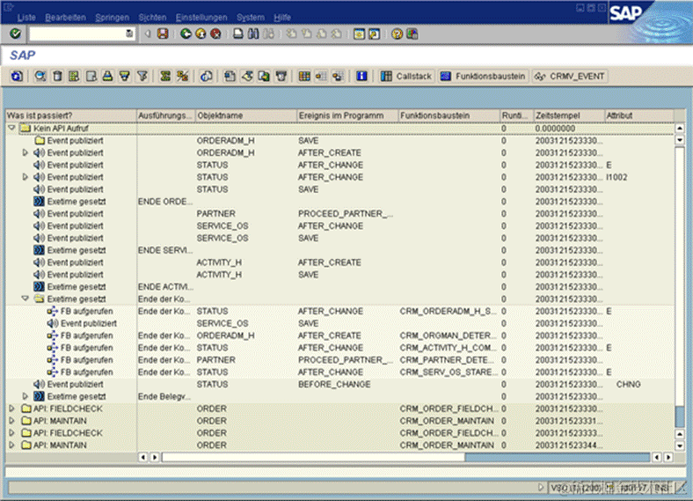Open the Springen menu

[113, 18]
